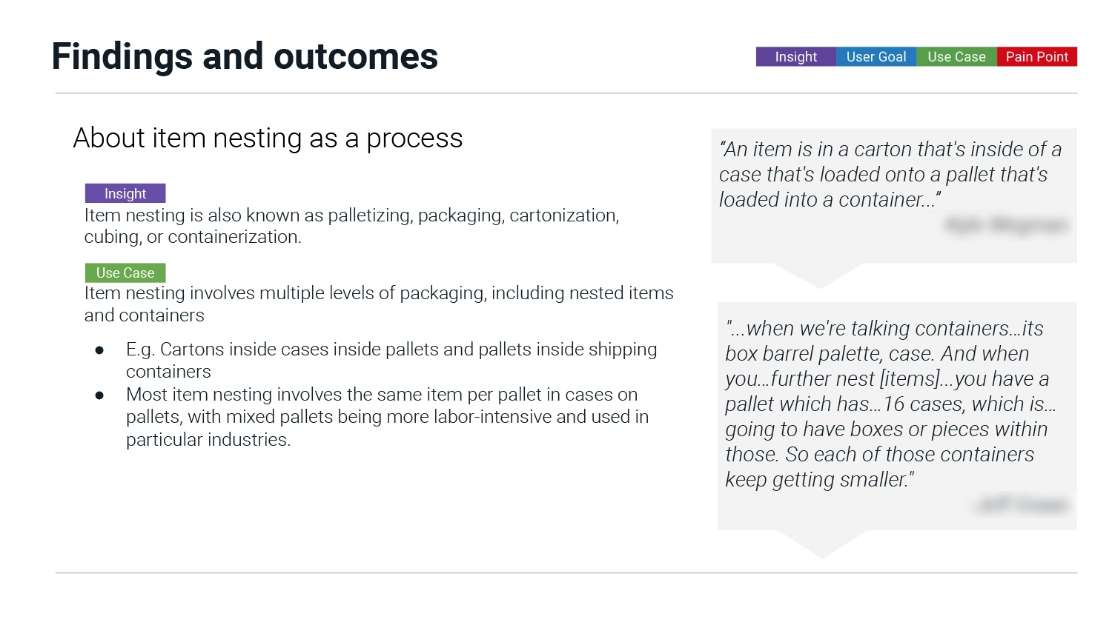Click the bullet dot beside "Most item nesting"
This screenshot has height=625, width=1112.
coord(99,395)
